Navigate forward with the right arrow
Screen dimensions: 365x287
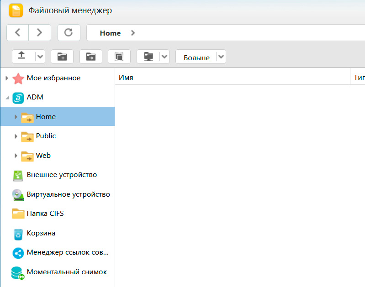click(x=39, y=32)
